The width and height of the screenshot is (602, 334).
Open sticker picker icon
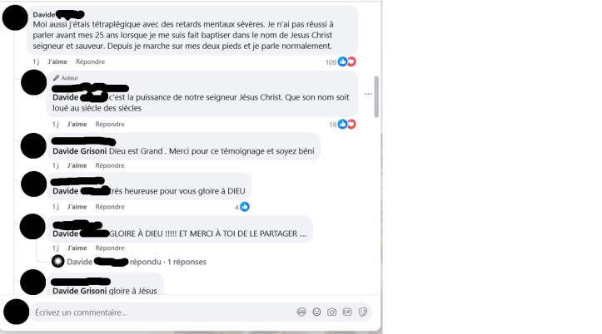click(363, 312)
